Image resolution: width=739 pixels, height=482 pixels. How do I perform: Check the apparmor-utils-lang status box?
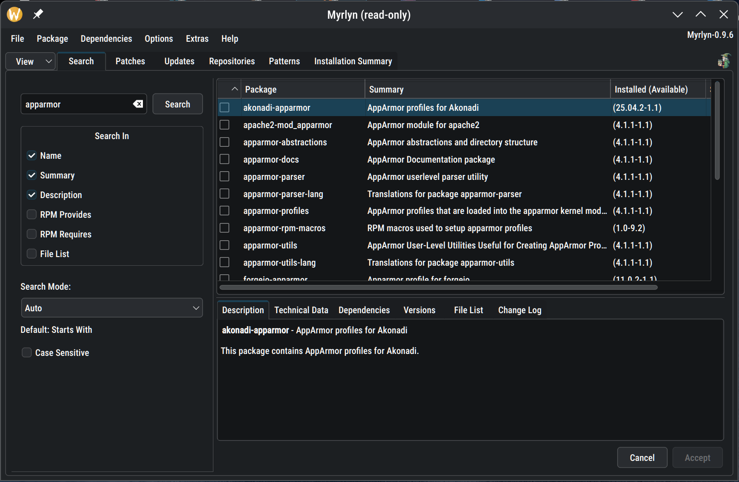click(224, 262)
